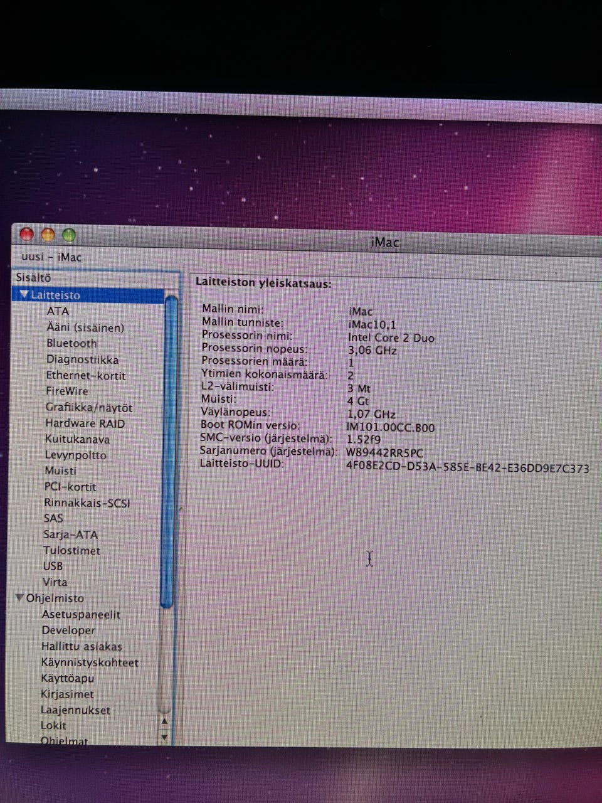
Task: Click the Intel Core 2 Duo value
Action: point(391,338)
